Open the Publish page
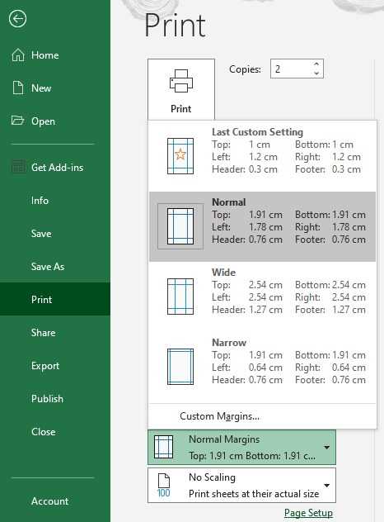Image resolution: width=384 pixels, height=522 pixels. pos(47,398)
